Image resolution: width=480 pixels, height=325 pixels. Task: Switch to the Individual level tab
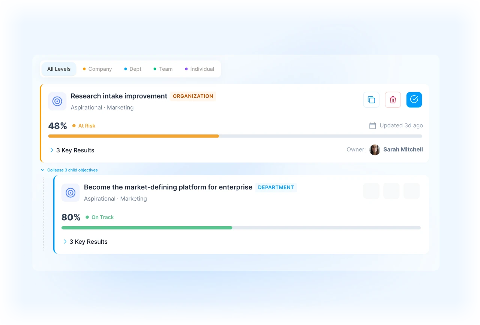199,69
